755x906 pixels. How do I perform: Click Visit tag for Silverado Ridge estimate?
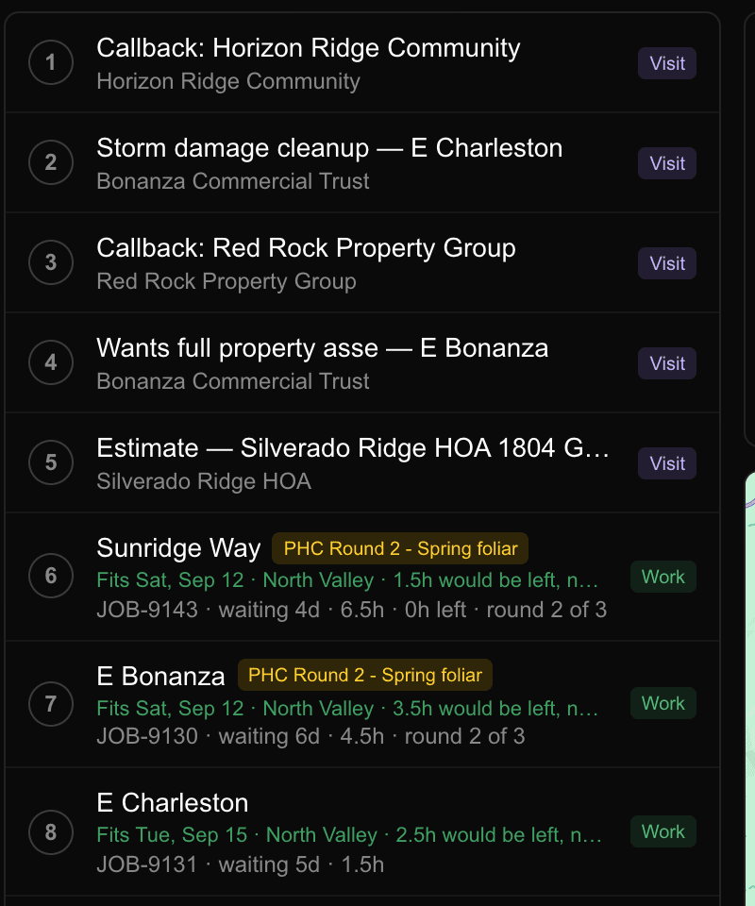(x=666, y=462)
